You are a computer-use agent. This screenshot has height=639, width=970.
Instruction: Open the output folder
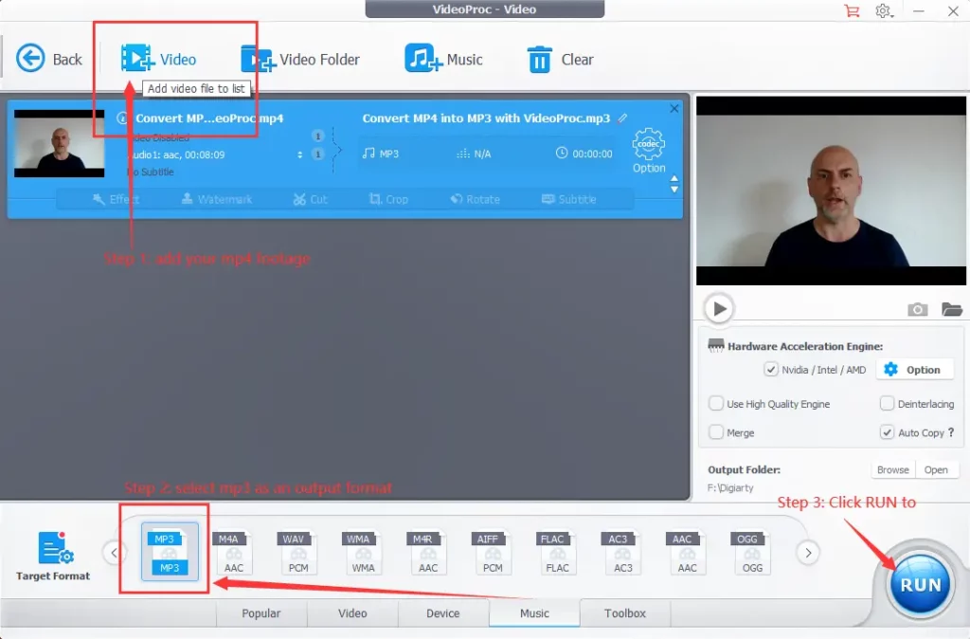pyautogui.click(x=936, y=470)
